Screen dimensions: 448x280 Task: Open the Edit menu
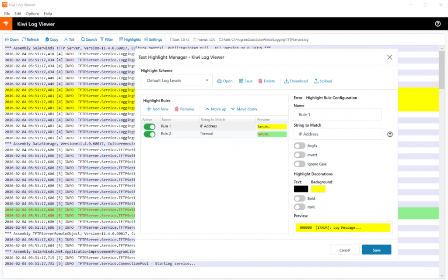(x=17, y=14)
